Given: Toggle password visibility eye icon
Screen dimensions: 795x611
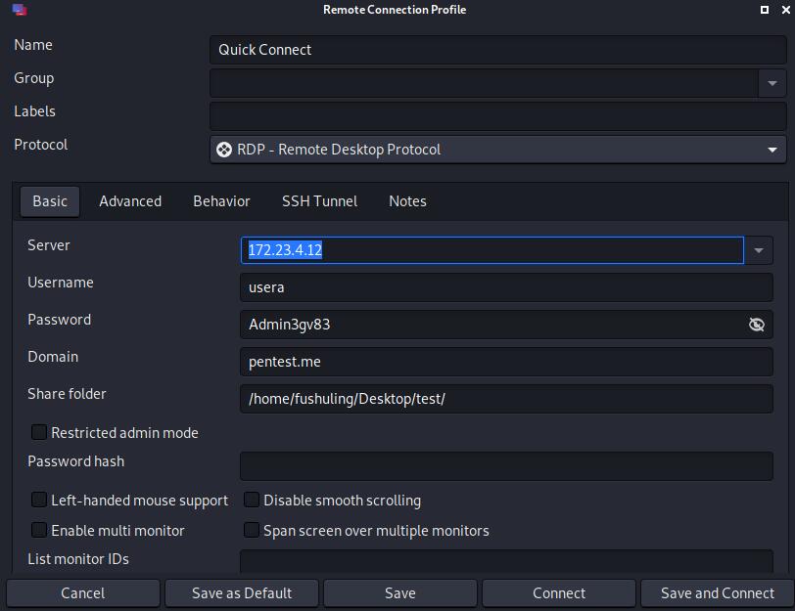Looking at the screenshot, I should click(756, 325).
